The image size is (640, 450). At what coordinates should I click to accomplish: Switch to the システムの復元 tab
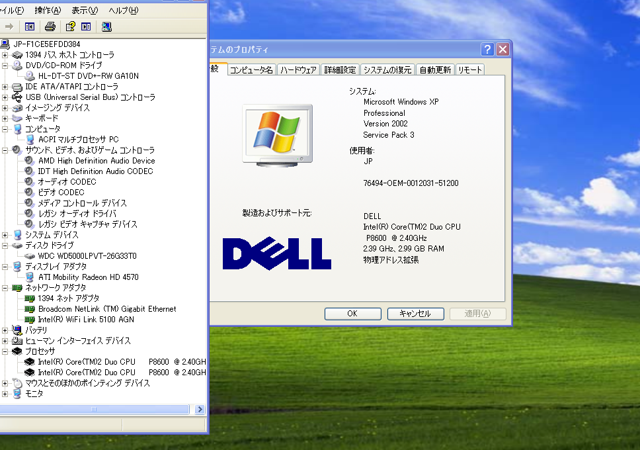[x=387, y=70]
